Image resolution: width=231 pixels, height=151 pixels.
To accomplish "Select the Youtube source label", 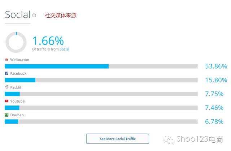I will tap(17, 101).
